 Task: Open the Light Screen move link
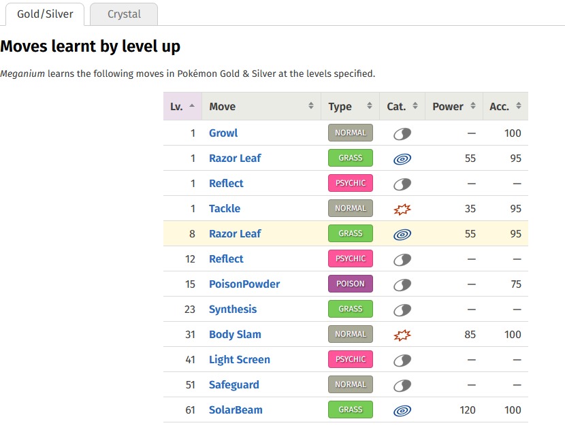(240, 360)
